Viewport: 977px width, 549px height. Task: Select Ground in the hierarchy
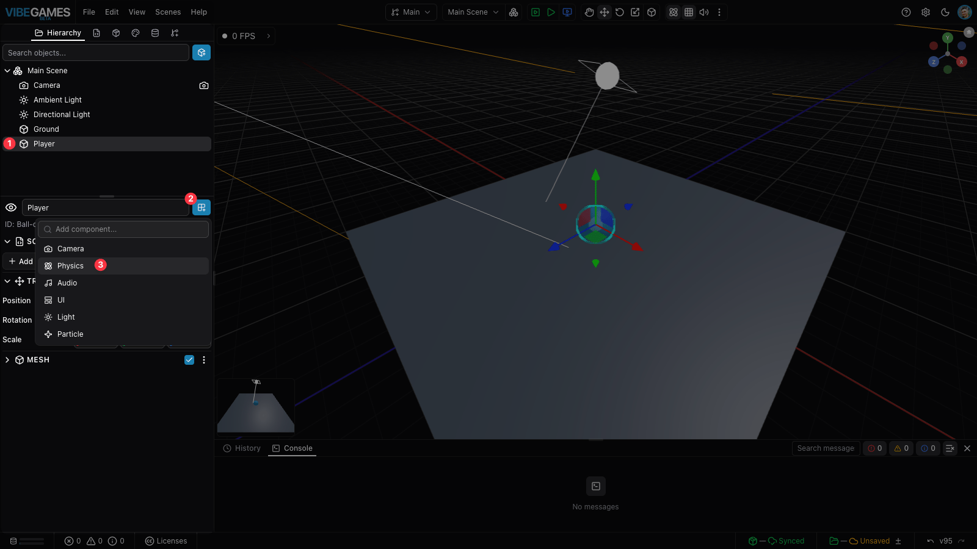pos(107,129)
